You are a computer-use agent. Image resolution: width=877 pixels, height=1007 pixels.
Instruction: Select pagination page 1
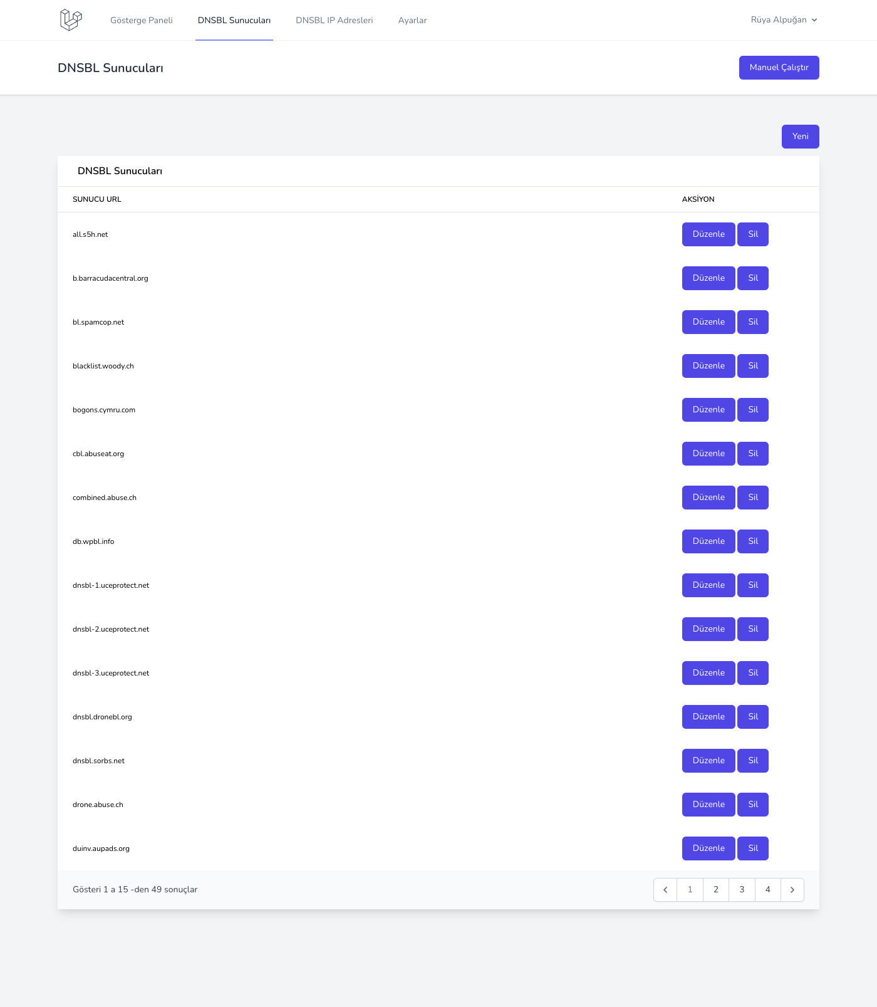[690, 890]
